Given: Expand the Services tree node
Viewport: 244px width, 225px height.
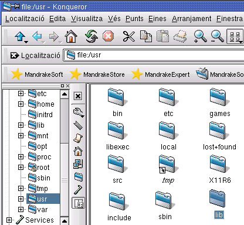Looking at the screenshot, I should (x=9, y=220).
